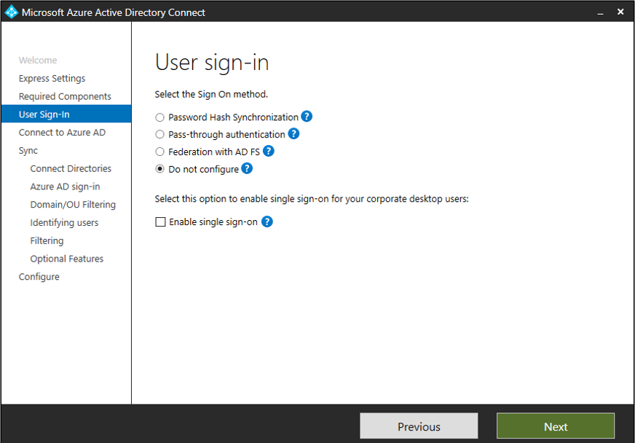Click the Previous button

click(x=419, y=426)
